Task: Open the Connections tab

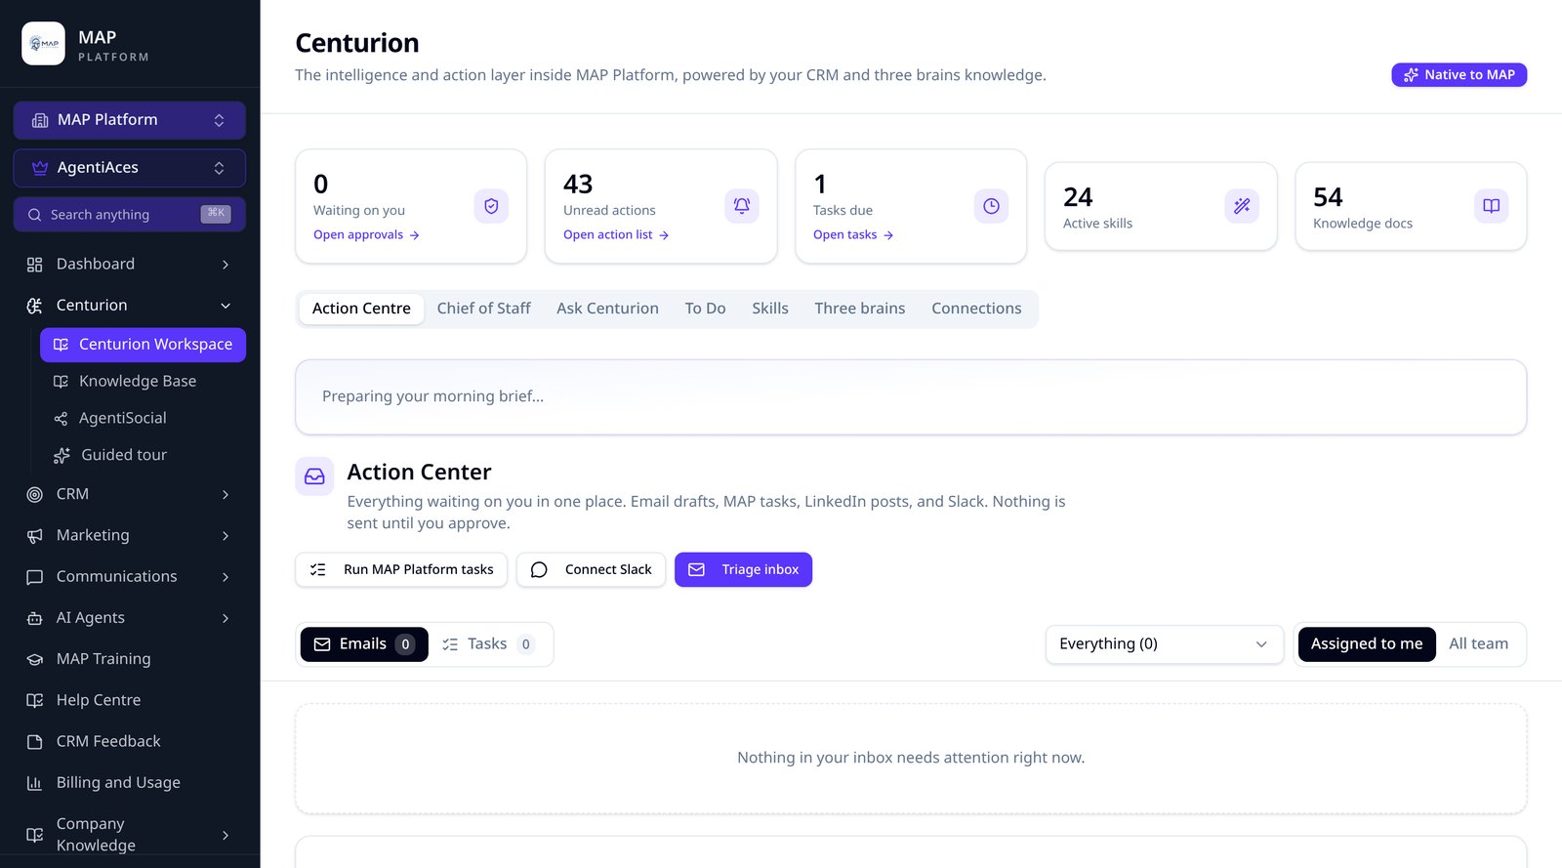Action: click(x=976, y=309)
